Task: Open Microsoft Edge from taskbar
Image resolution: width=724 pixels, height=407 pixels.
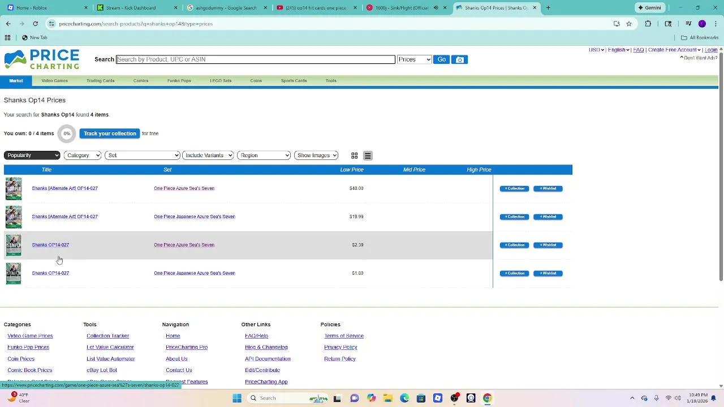Action: coord(404,398)
